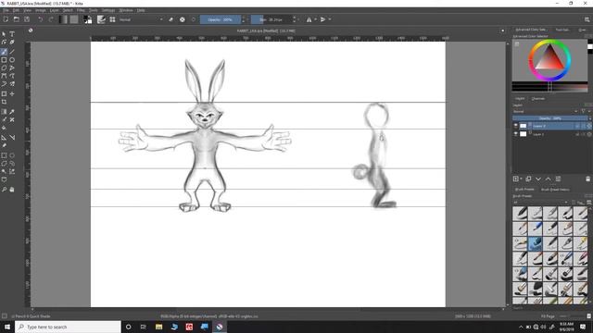
Task: Create a new document from the toolbar
Action: point(6,19)
